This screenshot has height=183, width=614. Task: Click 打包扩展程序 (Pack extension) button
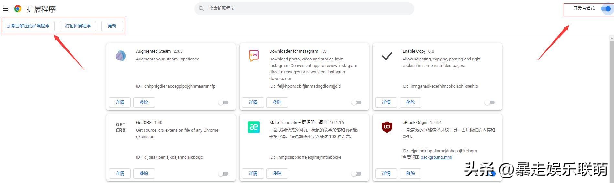pos(78,26)
